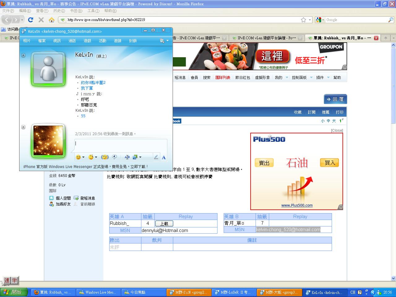396x297 pixels.
Task: Open the 個人空間 personal space icon link
Action: (51, 198)
